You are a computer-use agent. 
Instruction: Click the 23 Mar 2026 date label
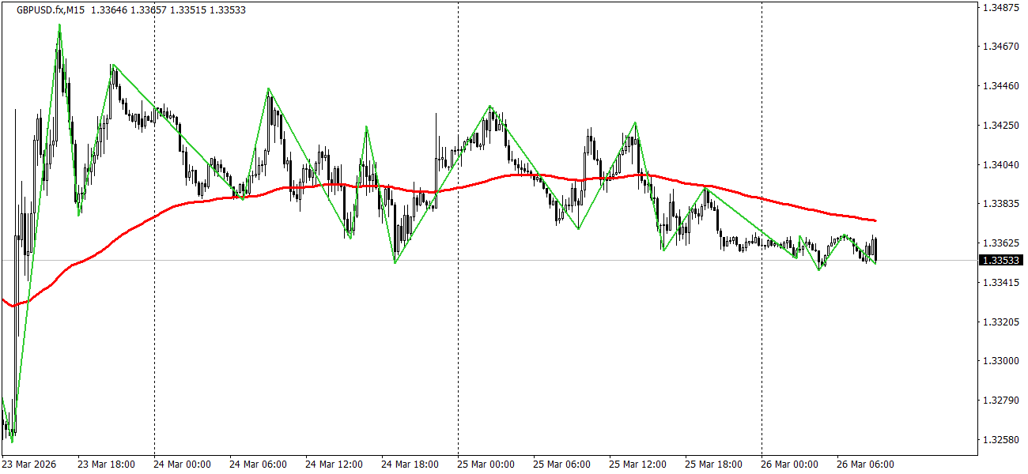click(30, 465)
